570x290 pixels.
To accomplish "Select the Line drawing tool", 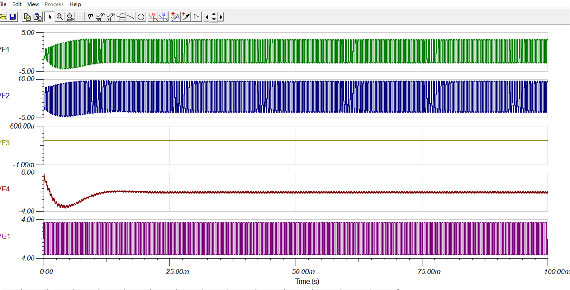I will coord(131,17).
